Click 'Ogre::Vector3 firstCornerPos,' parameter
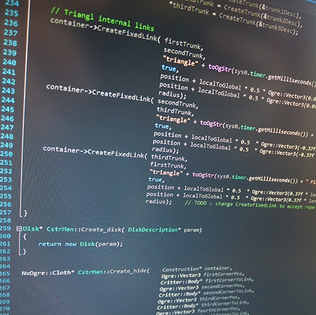 (x=203, y=275)
